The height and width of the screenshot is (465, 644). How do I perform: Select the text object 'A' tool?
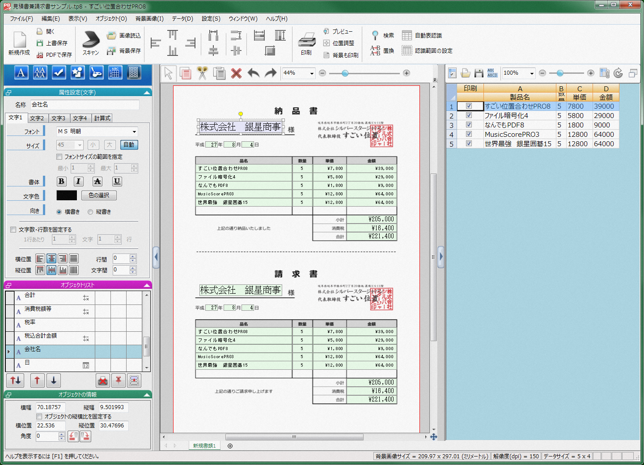coord(21,73)
